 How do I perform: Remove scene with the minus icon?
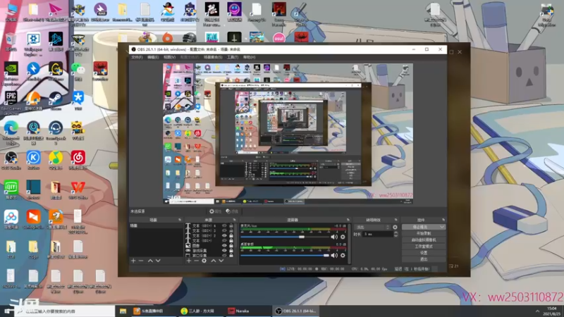141,261
